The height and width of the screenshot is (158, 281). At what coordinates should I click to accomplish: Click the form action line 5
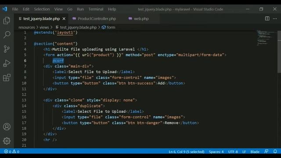[x=135, y=55]
